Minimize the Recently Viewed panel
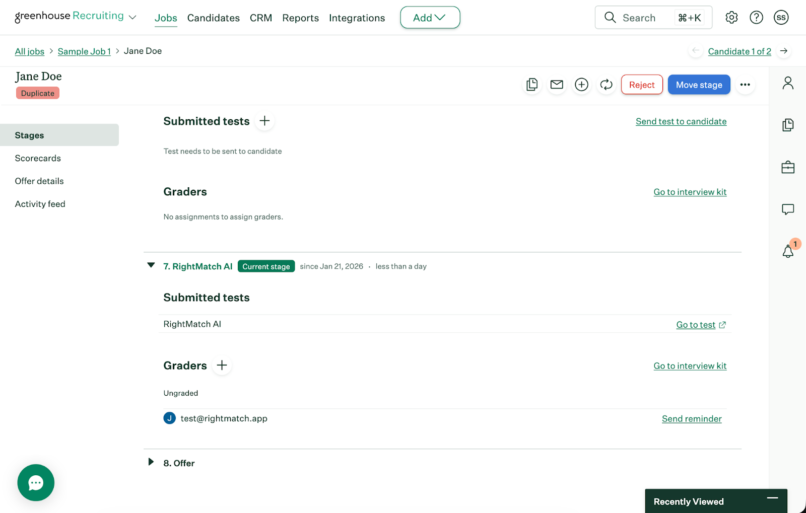The width and height of the screenshot is (806, 513). pyautogui.click(x=772, y=498)
